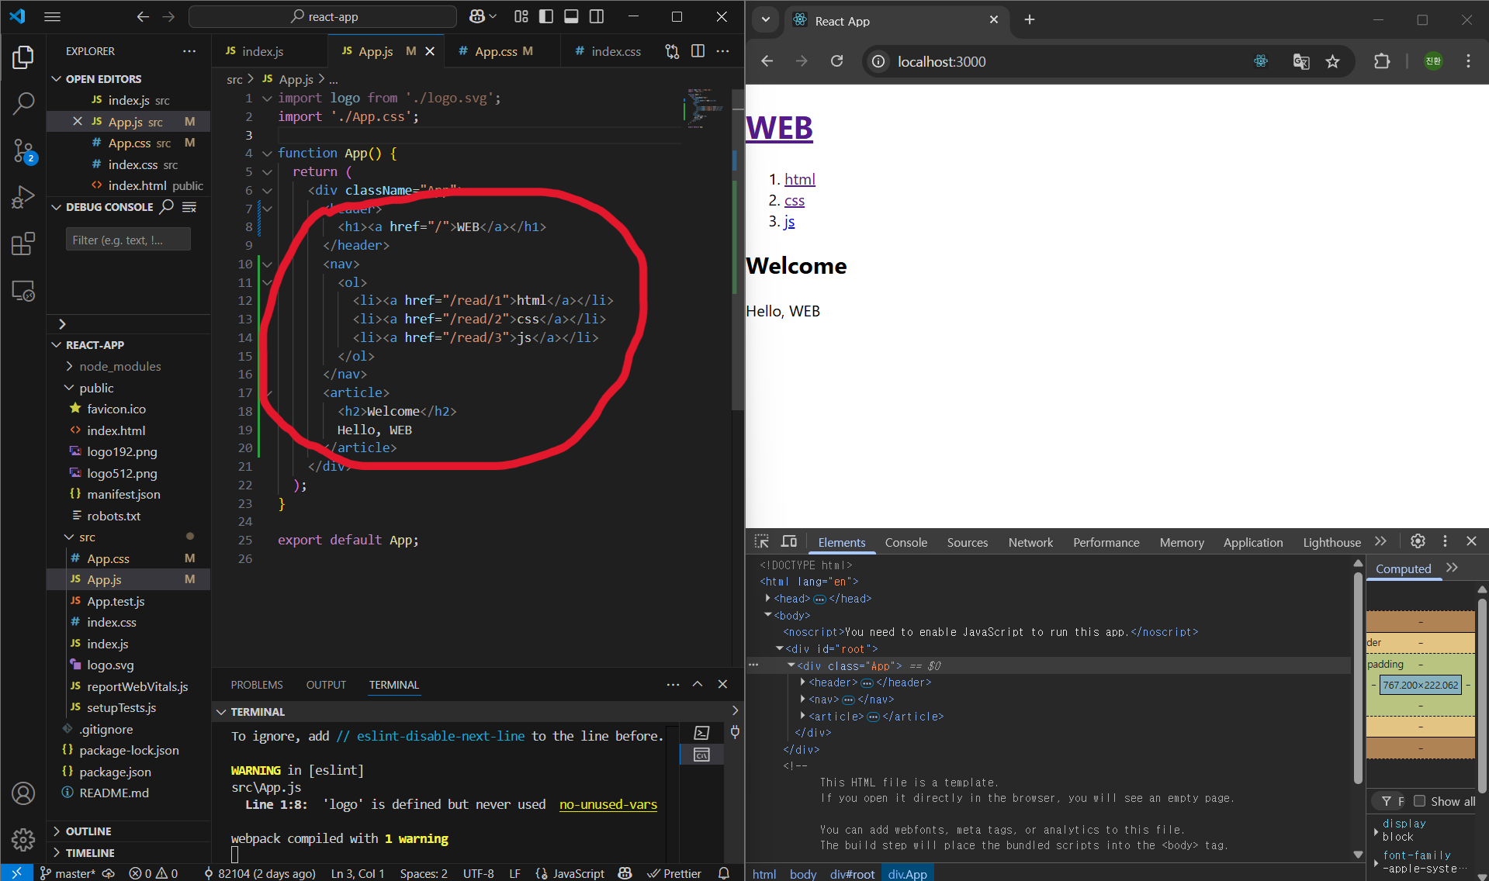This screenshot has width=1489, height=881.
Task: Open Explorer views ellipsis menu
Action: click(x=189, y=51)
